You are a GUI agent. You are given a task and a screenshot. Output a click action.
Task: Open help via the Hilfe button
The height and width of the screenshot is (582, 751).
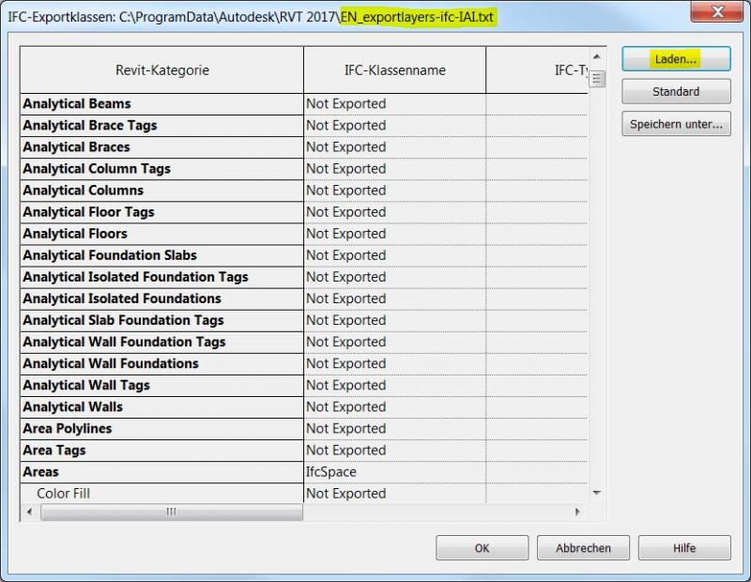tap(684, 548)
